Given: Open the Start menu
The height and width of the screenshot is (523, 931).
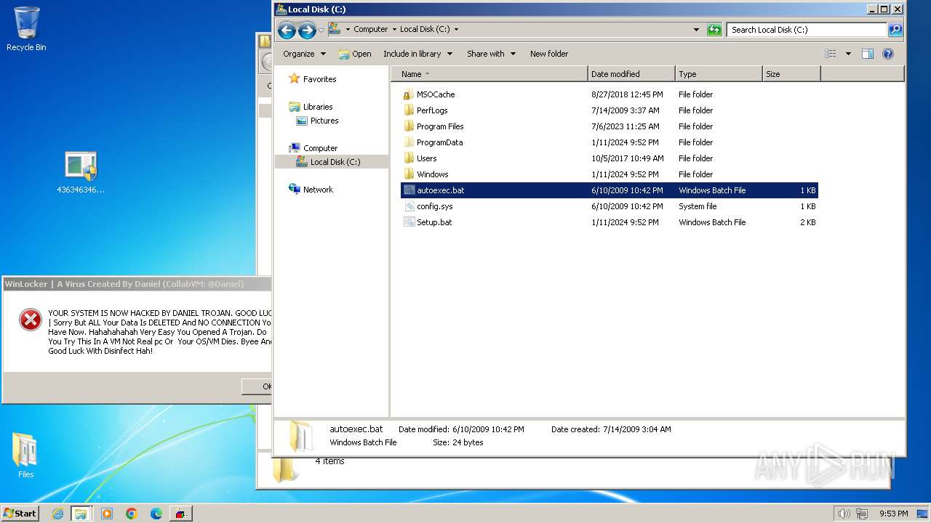Looking at the screenshot, I should 20,513.
